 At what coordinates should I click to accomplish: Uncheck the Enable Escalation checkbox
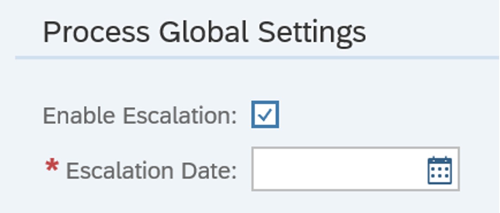tap(265, 114)
